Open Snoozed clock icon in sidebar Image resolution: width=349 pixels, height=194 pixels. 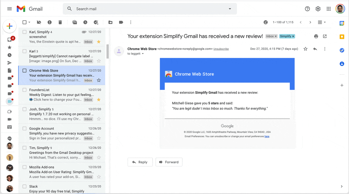[9, 55]
